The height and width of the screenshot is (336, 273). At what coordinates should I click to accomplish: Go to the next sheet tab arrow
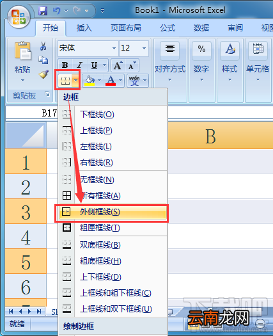[x=29, y=311]
